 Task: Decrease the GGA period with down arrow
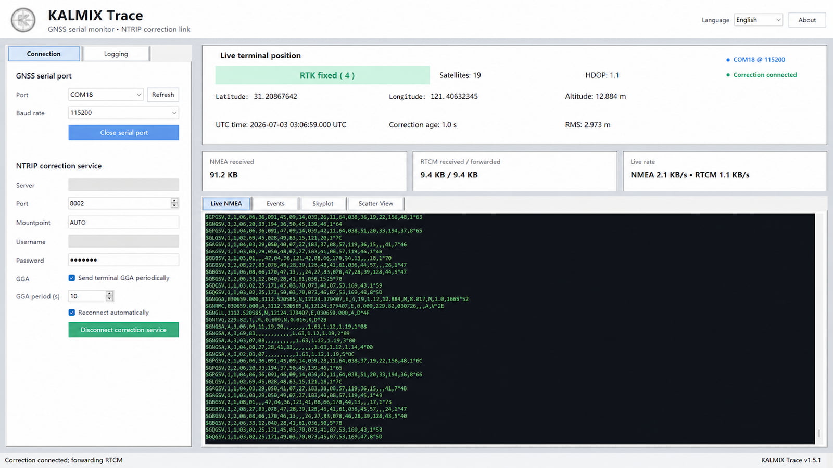tap(109, 299)
